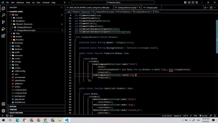The image size is (218, 123).
Task: Open the notifications bell in status bar
Action: pyautogui.click(x=215, y=116)
